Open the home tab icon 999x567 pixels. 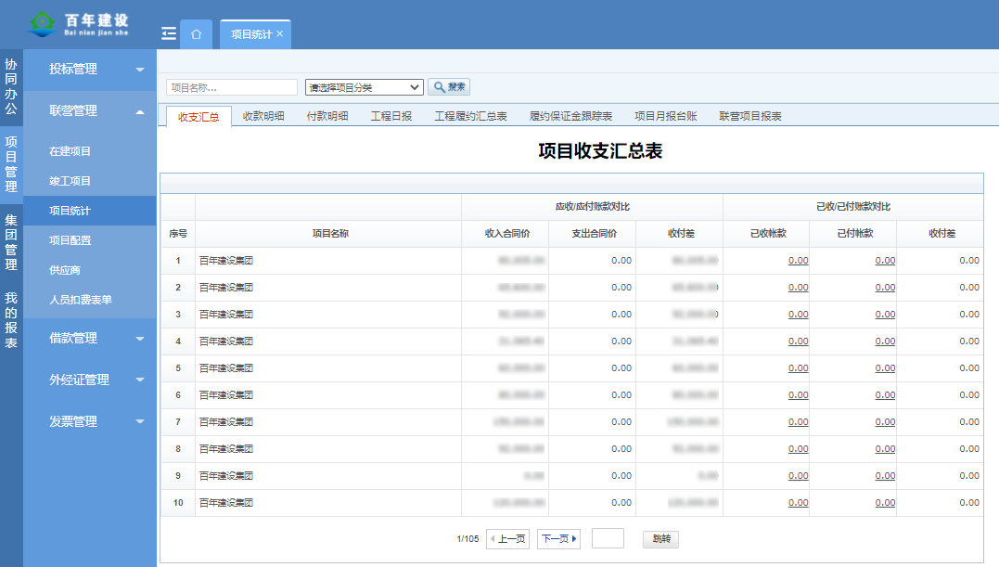(x=197, y=34)
